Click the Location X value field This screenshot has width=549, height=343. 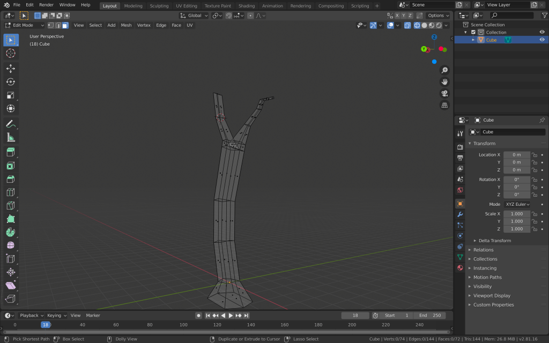click(516, 155)
